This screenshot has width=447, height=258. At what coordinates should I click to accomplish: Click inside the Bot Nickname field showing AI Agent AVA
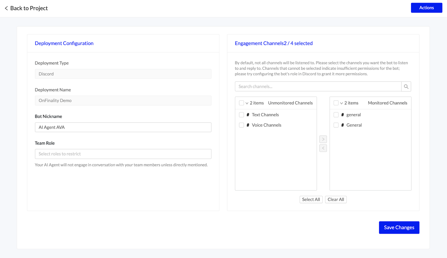[123, 127]
